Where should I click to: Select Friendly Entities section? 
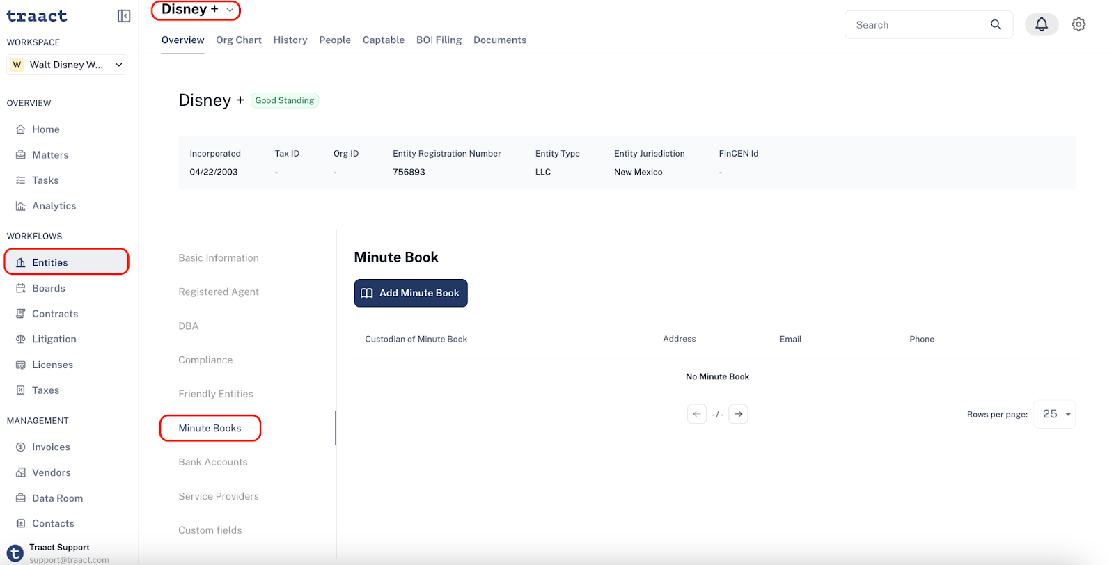pos(216,394)
